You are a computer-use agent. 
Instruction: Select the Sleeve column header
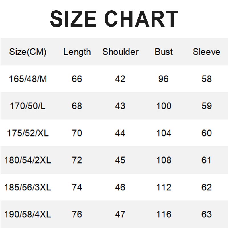point(206,52)
